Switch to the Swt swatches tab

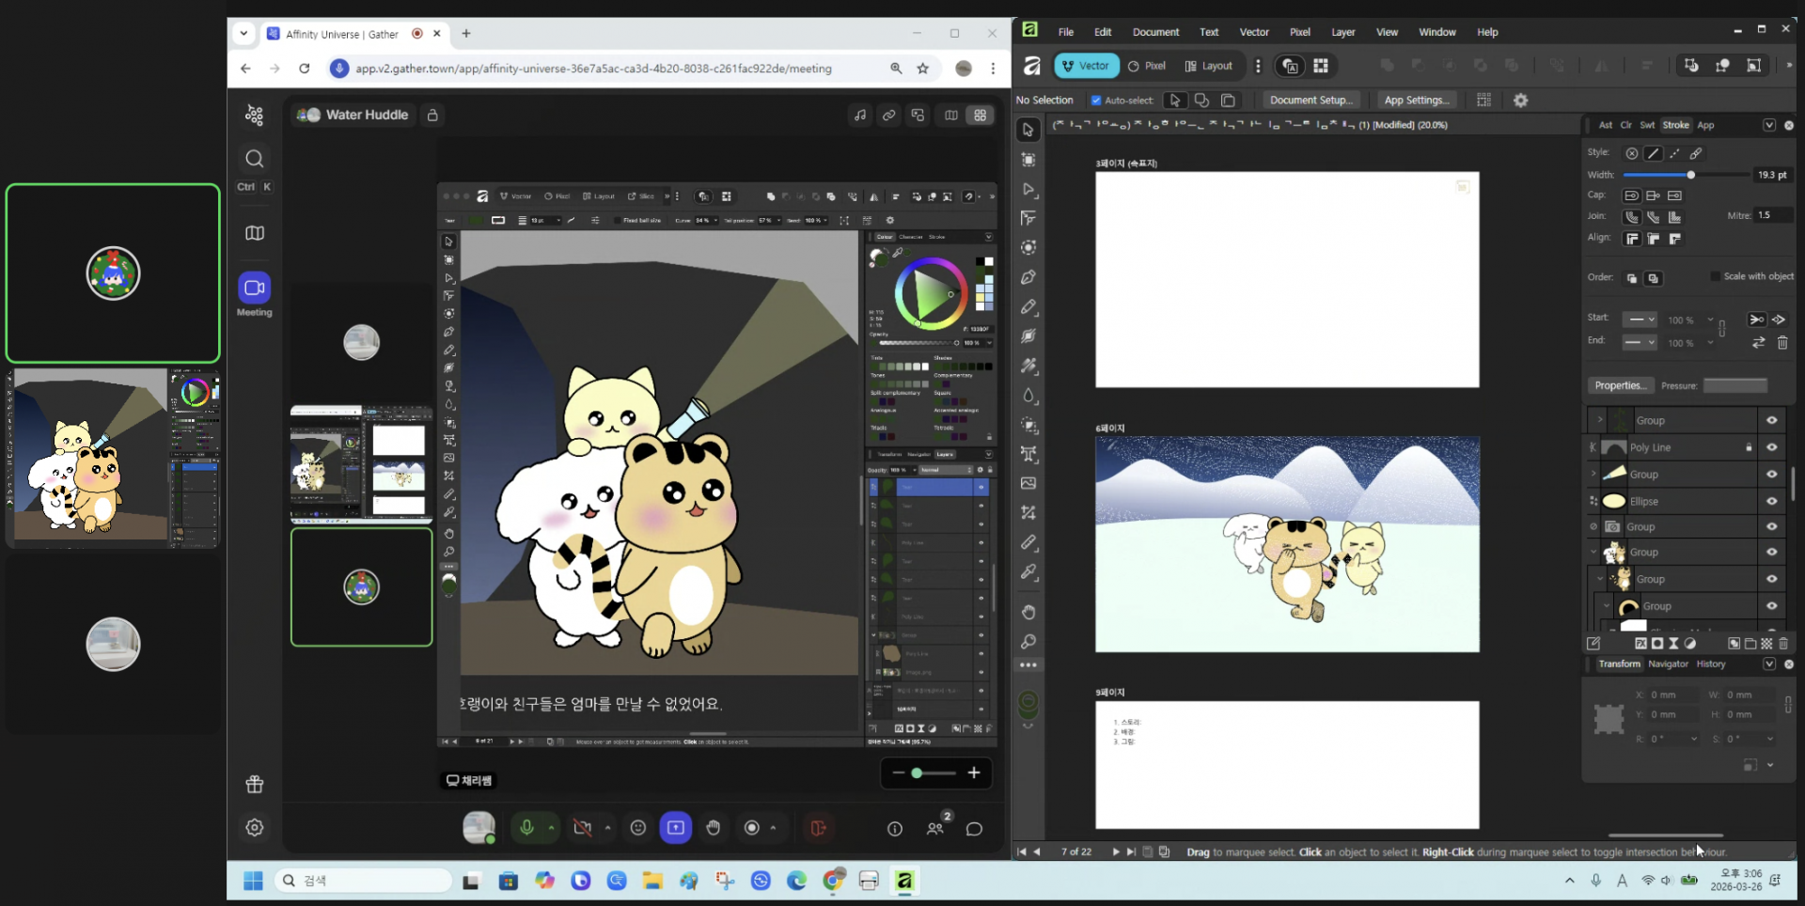point(1647,125)
